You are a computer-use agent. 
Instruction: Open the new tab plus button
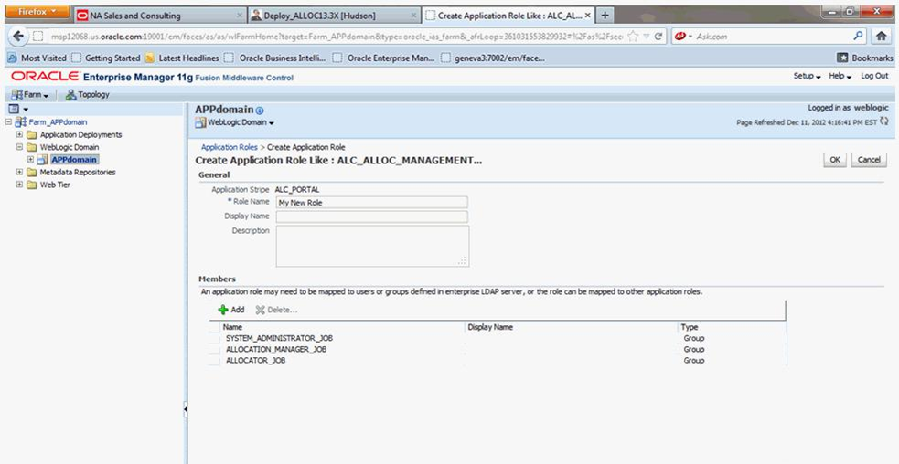[605, 16]
